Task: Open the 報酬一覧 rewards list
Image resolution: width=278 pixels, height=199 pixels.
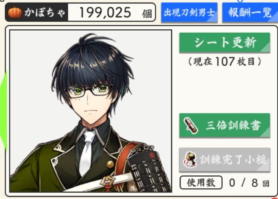Action: [250, 12]
